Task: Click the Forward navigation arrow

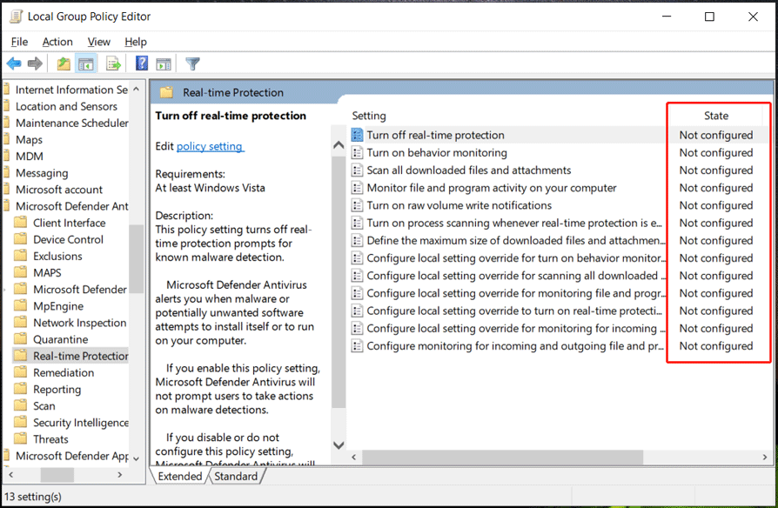Action: [33, 63]
